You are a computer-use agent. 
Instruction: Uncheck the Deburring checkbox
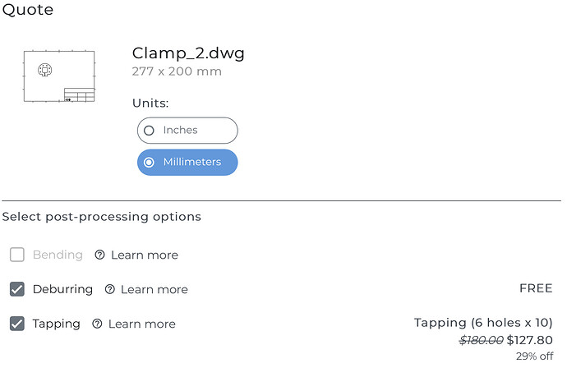coord(17,289)
